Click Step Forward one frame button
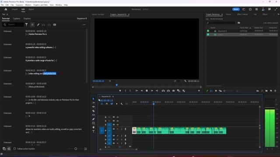 pos(152,91)
